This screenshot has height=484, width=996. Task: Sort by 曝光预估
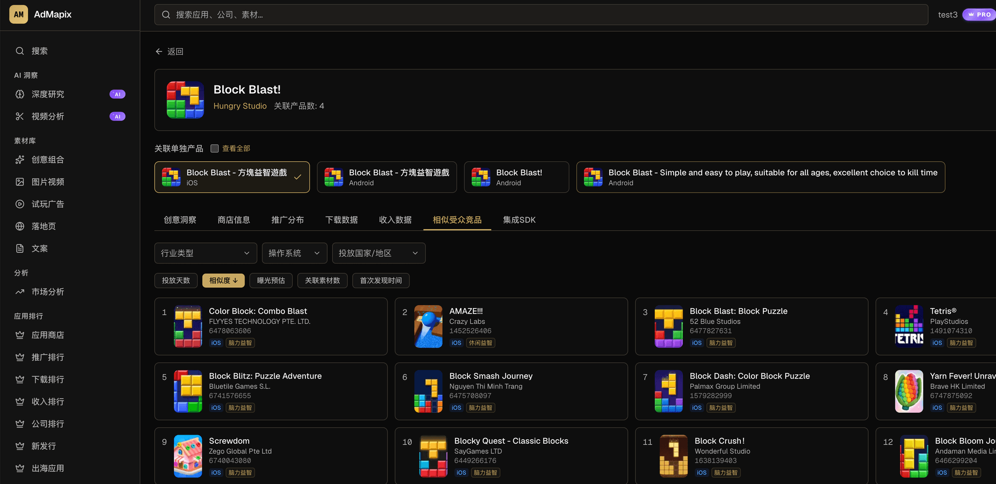[271, 281]
